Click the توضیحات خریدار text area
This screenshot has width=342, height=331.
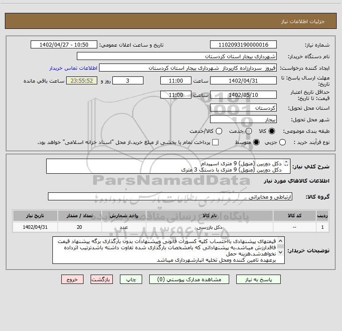pos(168,250)
